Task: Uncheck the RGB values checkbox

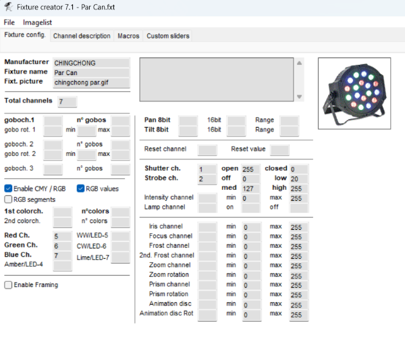Action: tap(81, 189)
